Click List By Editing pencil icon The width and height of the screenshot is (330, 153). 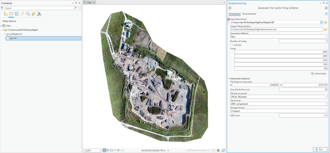tap(22, 14)
